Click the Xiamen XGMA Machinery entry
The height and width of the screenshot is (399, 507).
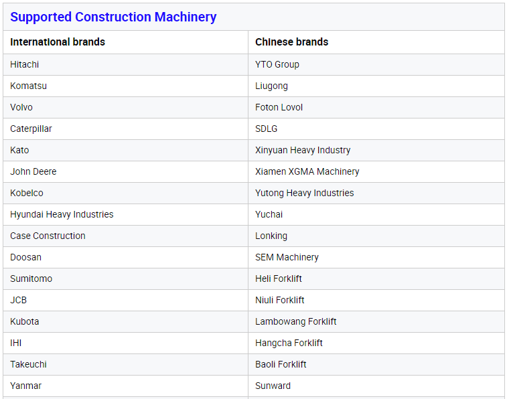[307, 171]
